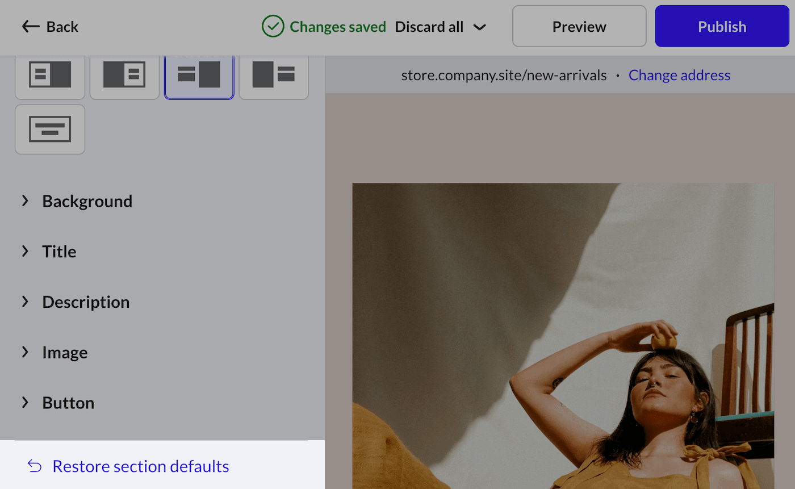This screenshot has width=795, height=489.
Task: Click the currently selected text-left image-right layout
Action: 199,74
